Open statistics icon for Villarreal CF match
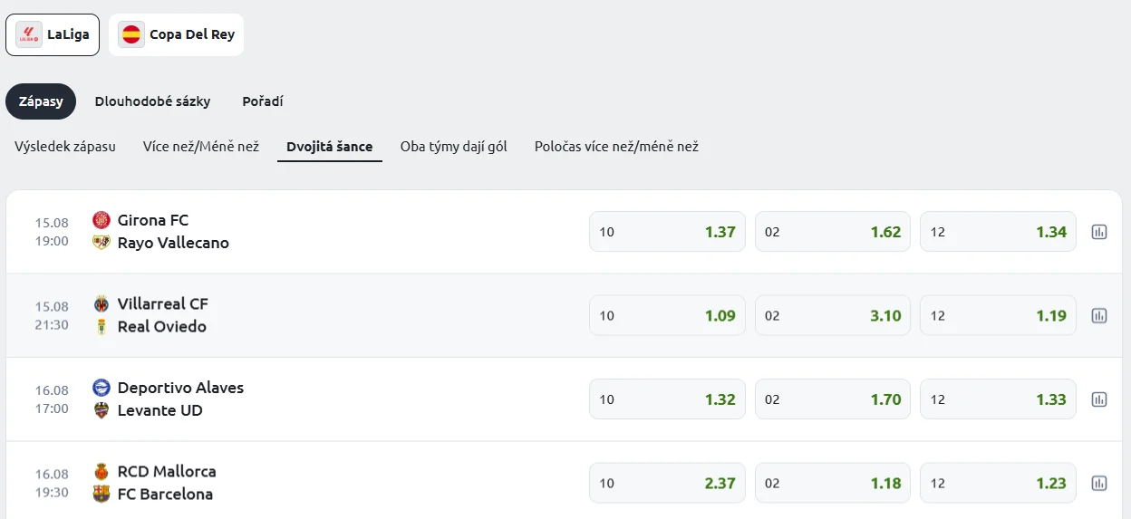 tap(1098, 316)
